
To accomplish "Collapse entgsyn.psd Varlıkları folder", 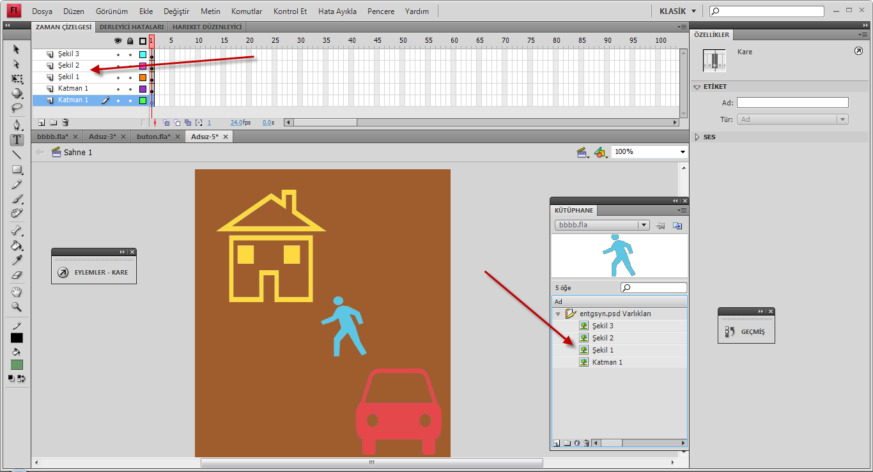I will click(x=558, y=314).
